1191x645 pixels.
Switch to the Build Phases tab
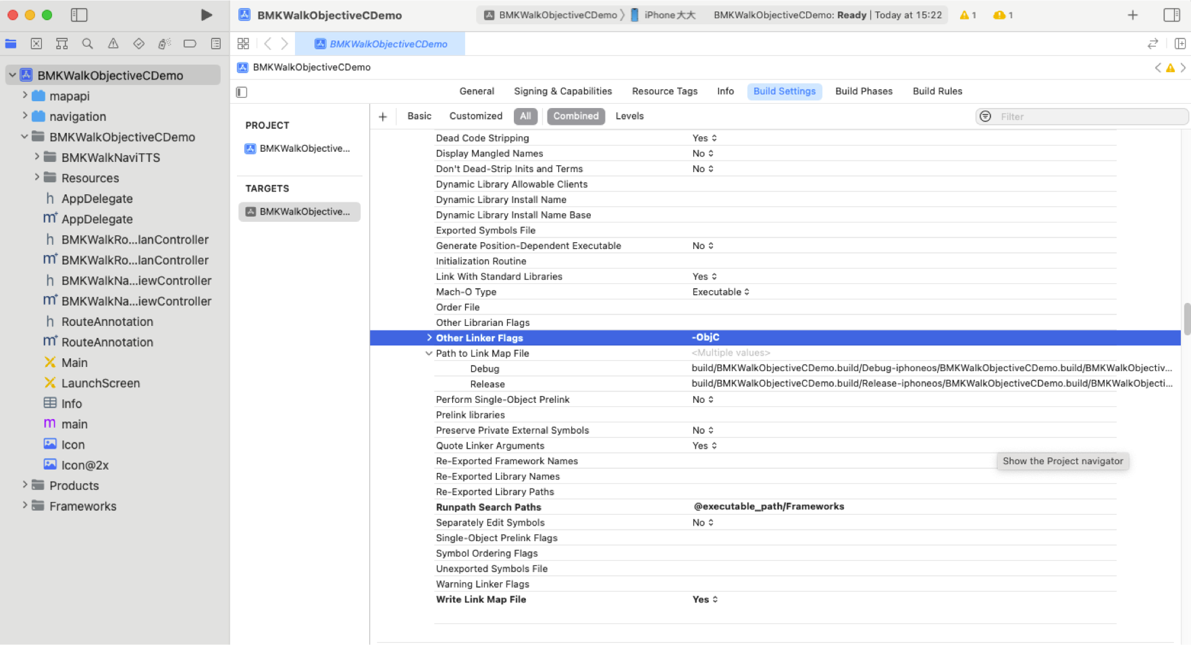pos(864,91)
